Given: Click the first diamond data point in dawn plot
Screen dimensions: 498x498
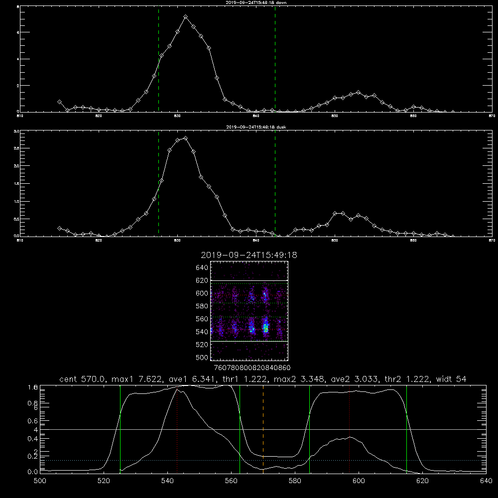Looking at the screenshot, I should tap(59, 102).
